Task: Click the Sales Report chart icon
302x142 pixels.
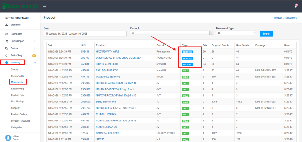Action: pos(7,41)
